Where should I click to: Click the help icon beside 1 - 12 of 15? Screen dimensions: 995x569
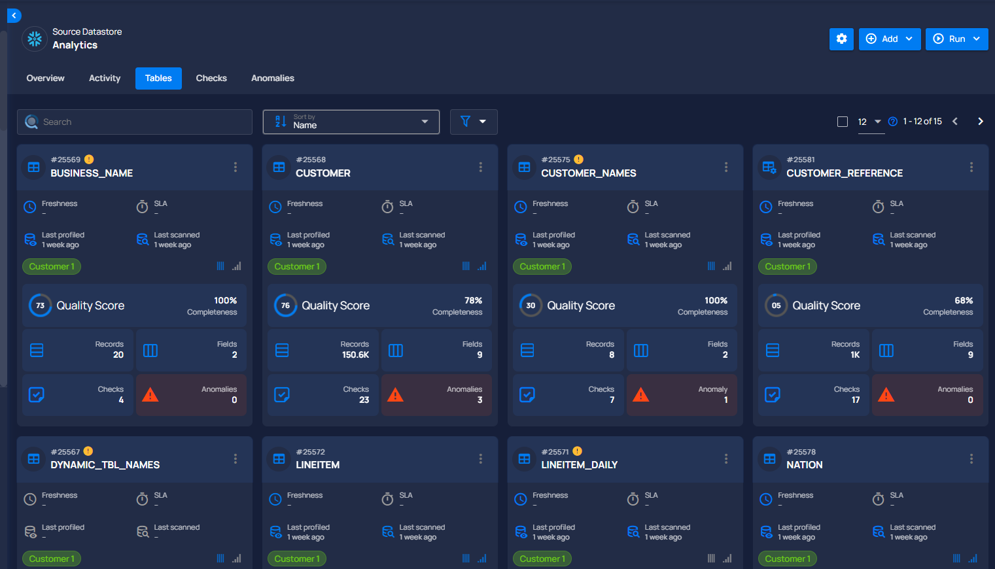(x=892, y=122)
